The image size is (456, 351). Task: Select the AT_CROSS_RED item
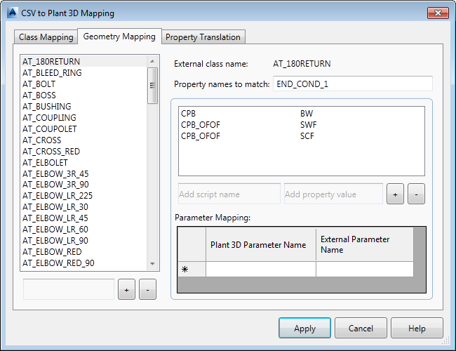(84, 152)
